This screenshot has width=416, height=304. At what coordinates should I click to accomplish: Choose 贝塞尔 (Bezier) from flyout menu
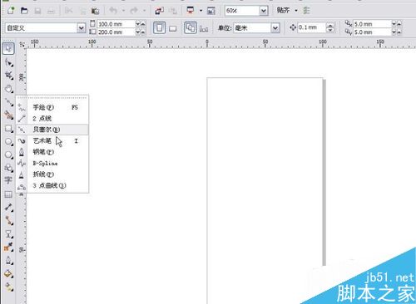point(52,130)
